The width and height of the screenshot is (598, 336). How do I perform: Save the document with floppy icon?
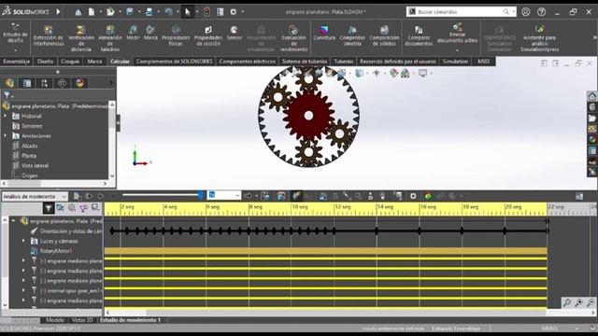130,12
